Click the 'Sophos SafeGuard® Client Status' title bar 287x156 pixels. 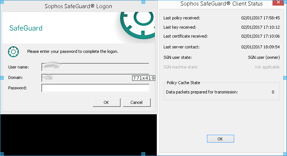click(221, 4)
